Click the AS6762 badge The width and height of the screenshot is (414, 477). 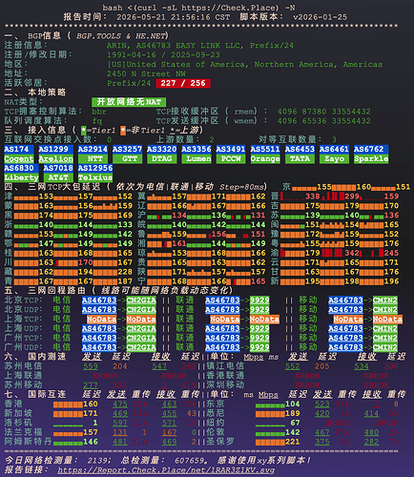[371, 149]
